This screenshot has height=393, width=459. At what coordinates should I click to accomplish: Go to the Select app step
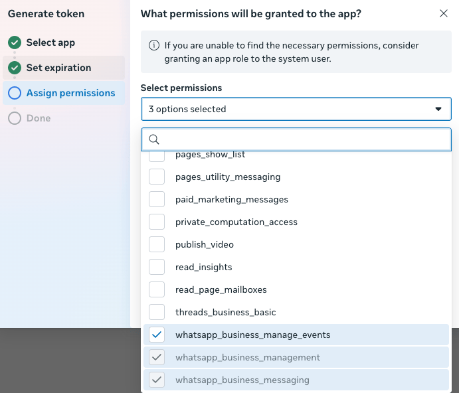(50, 42)
